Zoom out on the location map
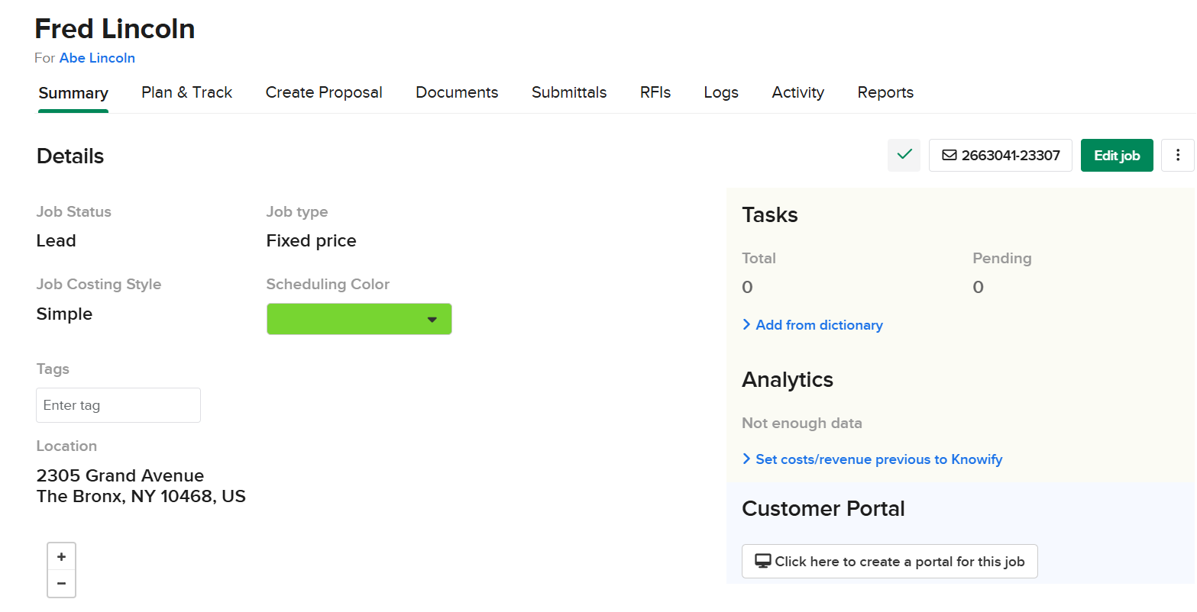The height and width of the screenshot is (612, 1197). tap(61, 583)
